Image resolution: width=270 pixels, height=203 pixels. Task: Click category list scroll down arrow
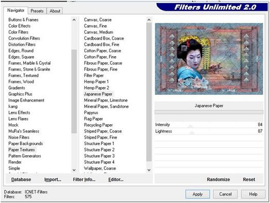[74, 170]
